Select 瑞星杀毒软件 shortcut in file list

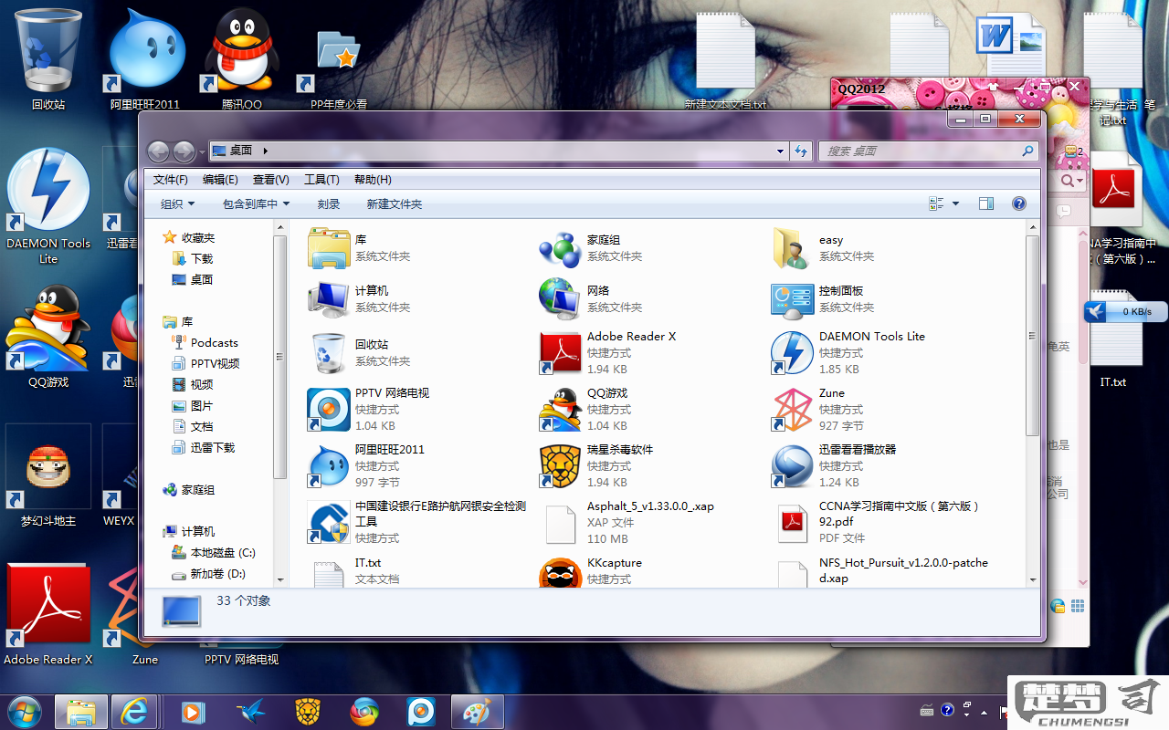click(x=596, y=466)
